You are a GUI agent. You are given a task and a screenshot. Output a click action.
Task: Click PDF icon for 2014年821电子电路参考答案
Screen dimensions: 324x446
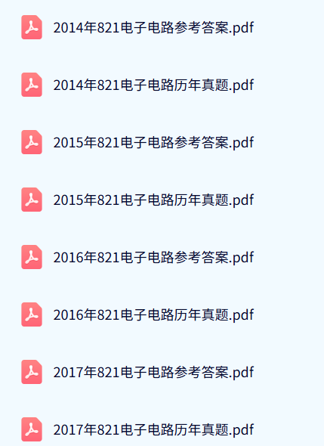[x=32, y=27]
